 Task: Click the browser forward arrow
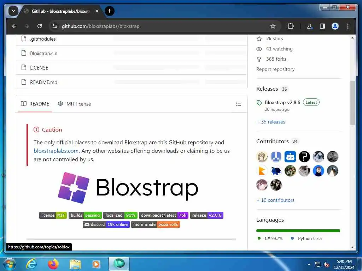[27, 26]
